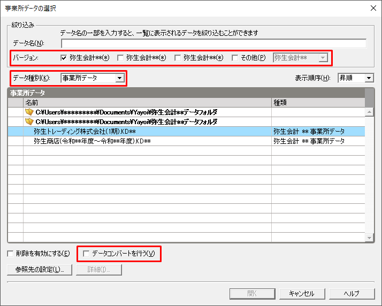
Task: Click the first data folder's folder icon
Action: (29, 112)
